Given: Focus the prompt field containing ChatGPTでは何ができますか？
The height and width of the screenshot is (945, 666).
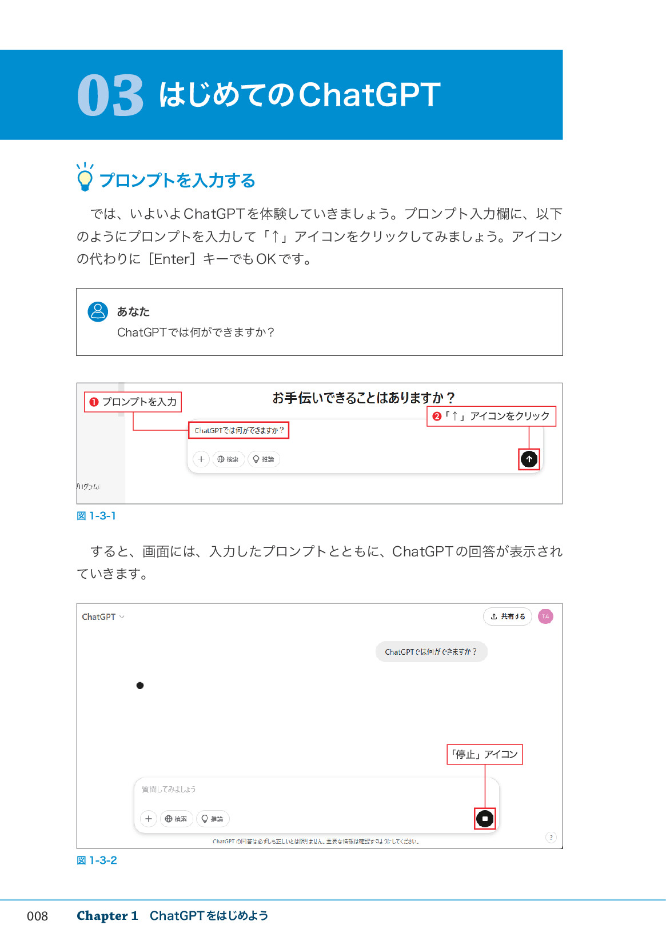Looking at the screenshot, I should (239, 430).
